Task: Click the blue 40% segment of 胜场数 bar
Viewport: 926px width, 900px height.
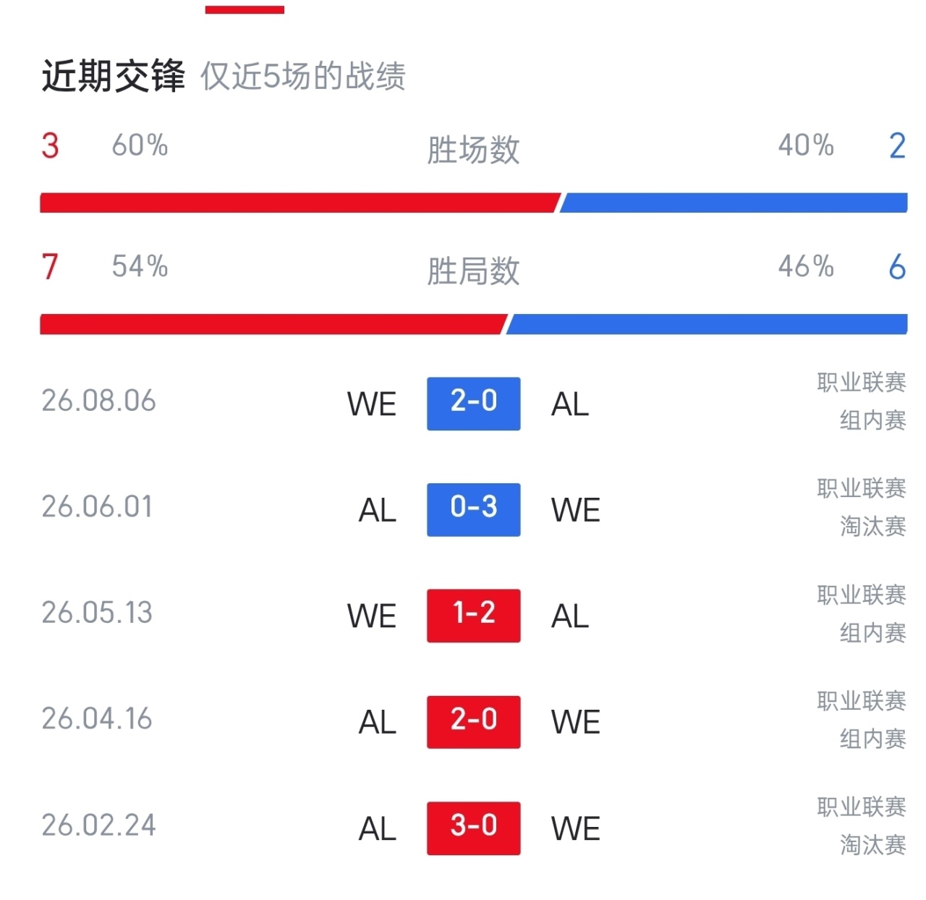Action: (x=734, y=203)
